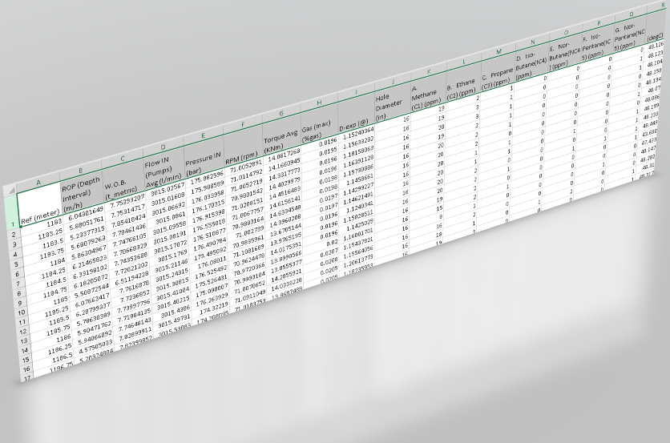Select row 5 header
670x443 pixels.
click(x=16, y=264)
